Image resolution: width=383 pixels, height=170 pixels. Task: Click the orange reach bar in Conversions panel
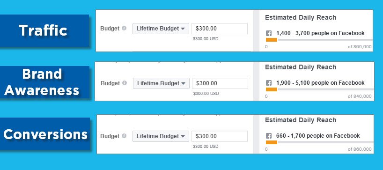272,142
